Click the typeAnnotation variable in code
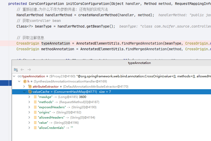Screen dimensions: 211x141 coord(56,43)
